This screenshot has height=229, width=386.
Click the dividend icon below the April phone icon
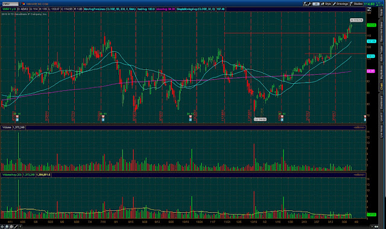(x=17, y=119)
